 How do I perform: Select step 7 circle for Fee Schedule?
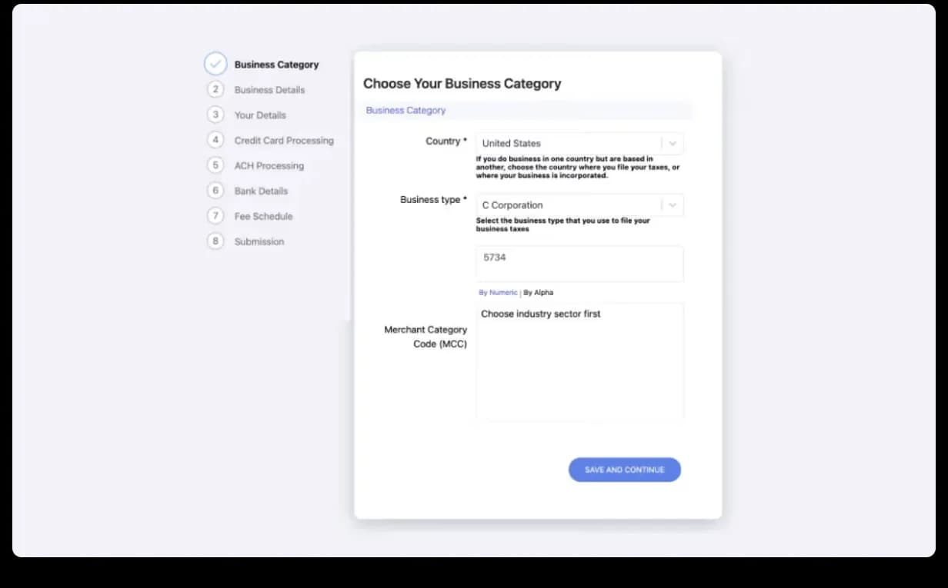point(215,216)
